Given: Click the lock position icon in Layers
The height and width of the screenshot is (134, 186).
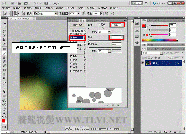Looking at the screenshot, I should tap(156, 58).
